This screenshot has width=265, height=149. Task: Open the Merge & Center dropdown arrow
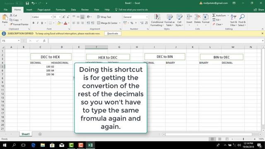pyautogui.click(x=120, y=23)
